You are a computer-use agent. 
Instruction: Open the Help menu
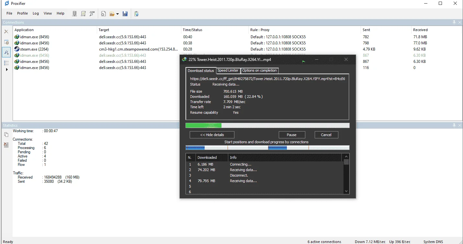pyautogui.click(x=61, y=13)
